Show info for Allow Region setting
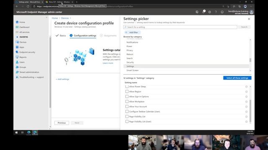The width and height of the screenshot is (268, 150). click(246, 92)
